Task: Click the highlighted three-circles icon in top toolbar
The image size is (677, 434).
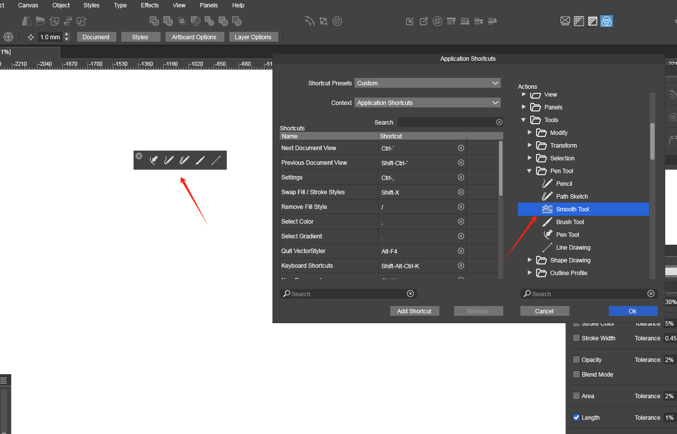Action: 606,21
